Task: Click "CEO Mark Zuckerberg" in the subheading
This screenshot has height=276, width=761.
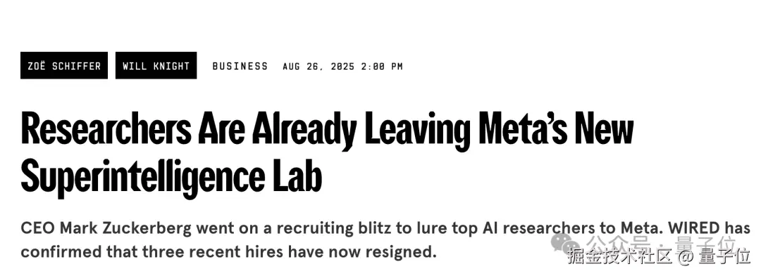Action: 106,228
